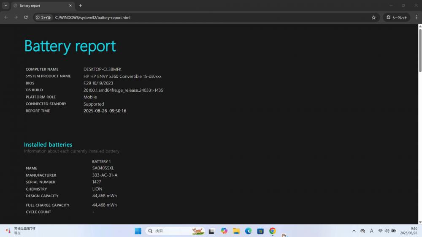This screenshot has height=237, width=422.
Task: Click the Installed batteries section heading
Action: tap(48, 144)
